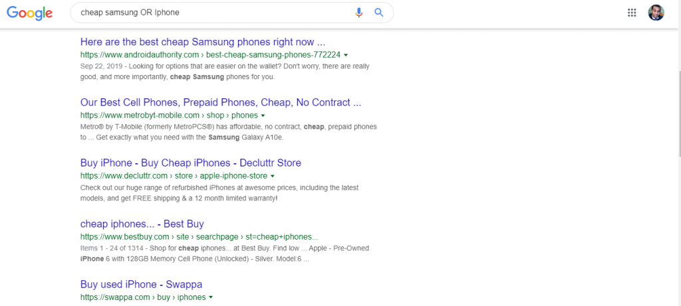Expand the swappa.com URL dropdown arrow

pos(211,297)
